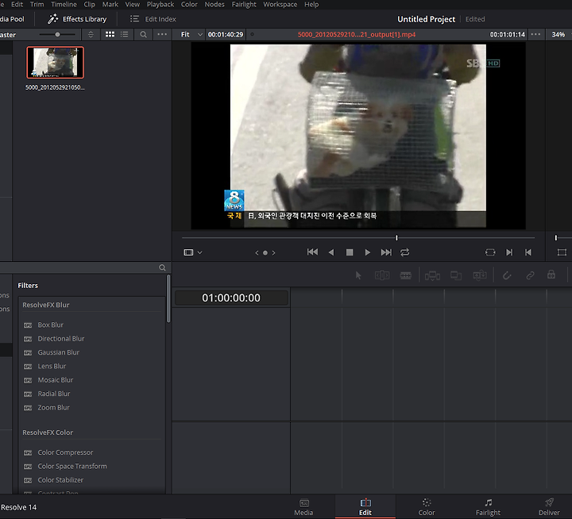Screen dimensions: 572x519
Task: Jump to last frame
Action: point(386,252)
